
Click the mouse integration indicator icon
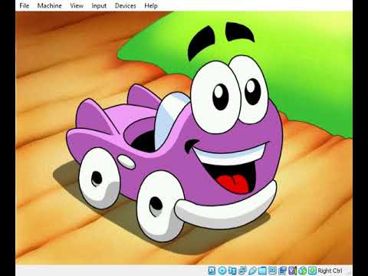tap(303, 271)
